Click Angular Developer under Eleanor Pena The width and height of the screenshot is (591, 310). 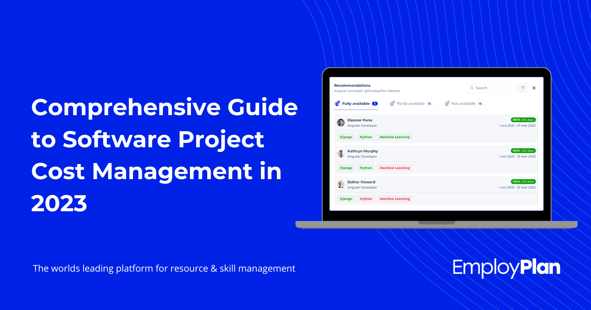pyautogui.click(x=362, y=126)
